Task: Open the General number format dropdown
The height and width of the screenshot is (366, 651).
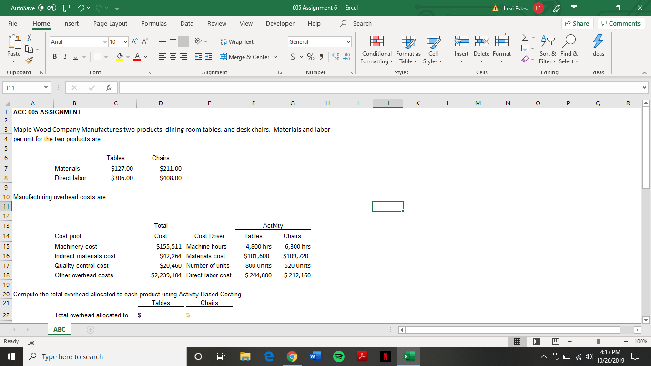Action: click(x=348, y=42)
